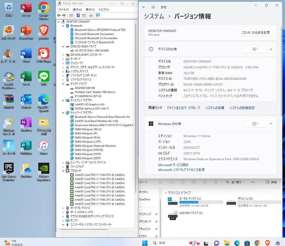Click the back arrow in Device Manager toolbar

(59, 15)
